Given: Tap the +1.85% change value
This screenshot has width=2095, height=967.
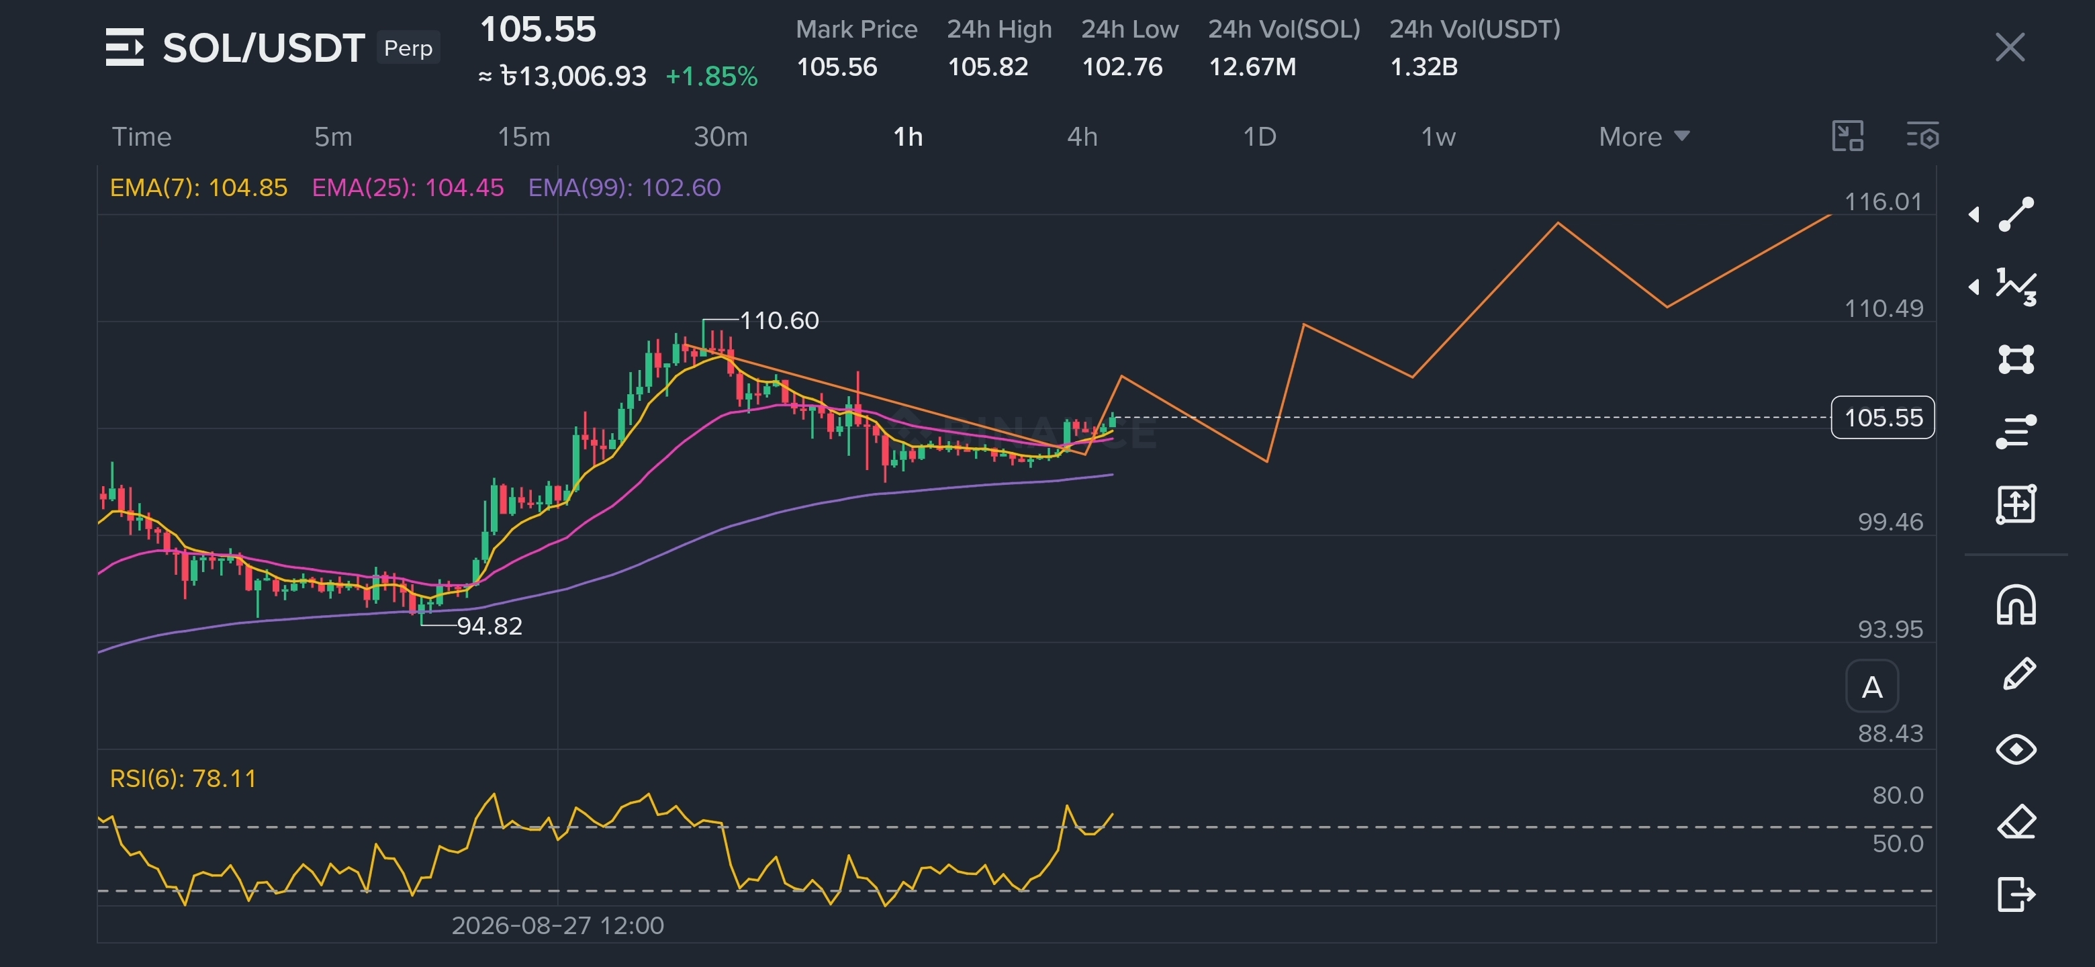Looking at the screenshot, I should [x=712, y=77].
